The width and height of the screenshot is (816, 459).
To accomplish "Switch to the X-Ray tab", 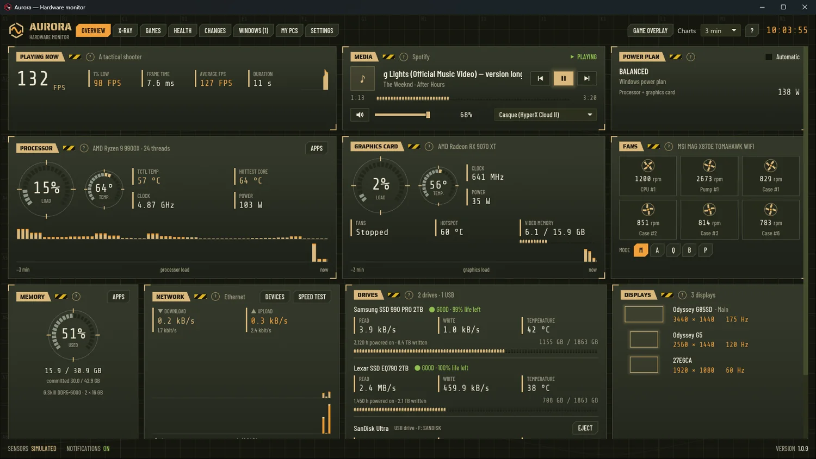I will (125, 31).
